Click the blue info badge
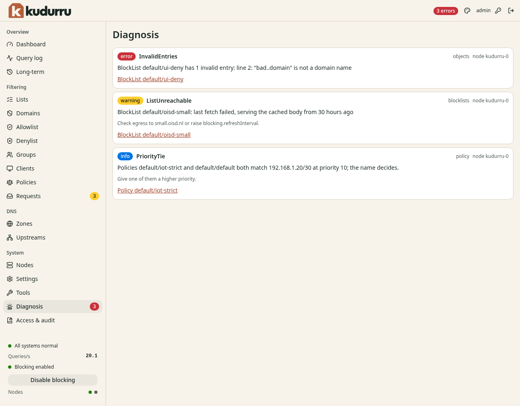520x406 pixels. coord(125,156)
